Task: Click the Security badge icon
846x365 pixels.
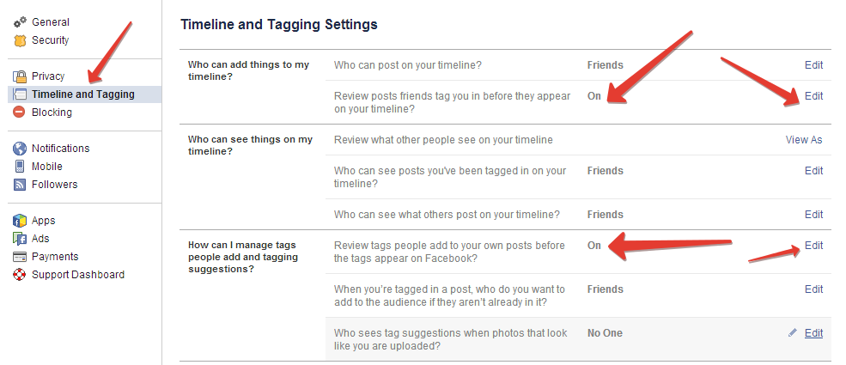Action: (x=20, y=40)
